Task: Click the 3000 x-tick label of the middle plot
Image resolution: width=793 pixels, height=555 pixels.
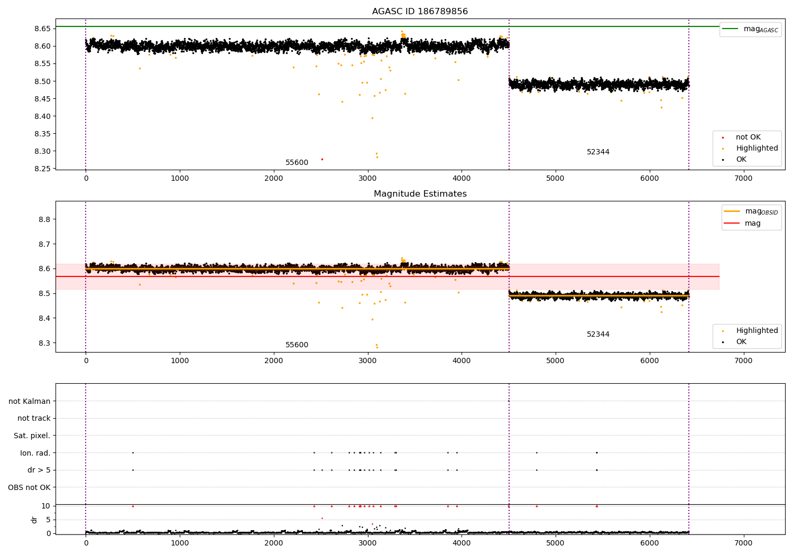Action: pyautogui.click(x=367, y=361)
